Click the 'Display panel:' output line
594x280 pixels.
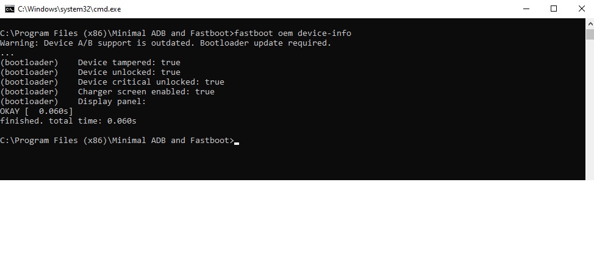[x=112, y=102]
